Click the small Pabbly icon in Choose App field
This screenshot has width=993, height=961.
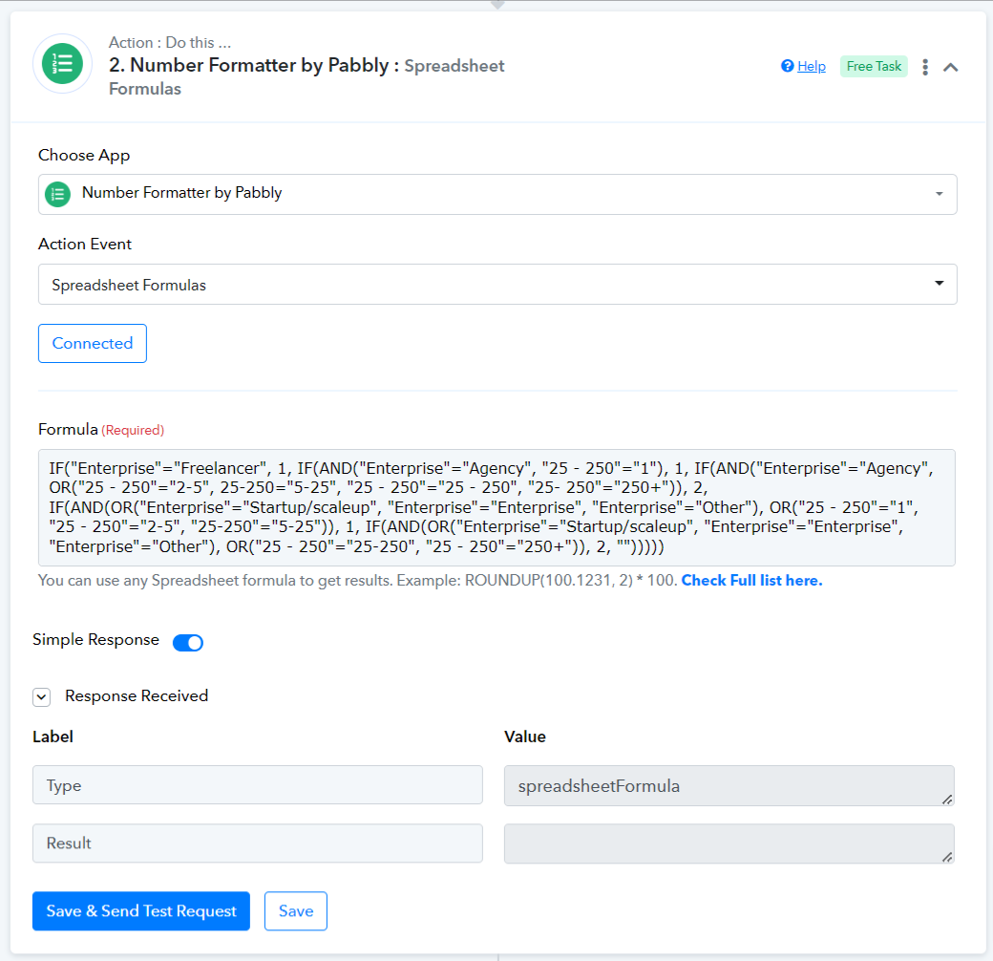point(58,194)
